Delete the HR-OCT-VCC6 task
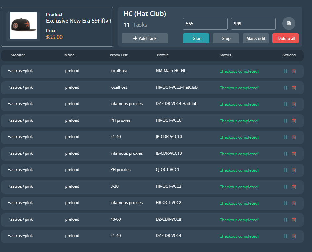The height and width of the screenshot is (252, 312). [x=294, y=121]
